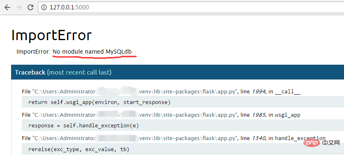The image size is (344, 156).
Task: Open site info icon in address bar
Action: [x=44, y=7]
